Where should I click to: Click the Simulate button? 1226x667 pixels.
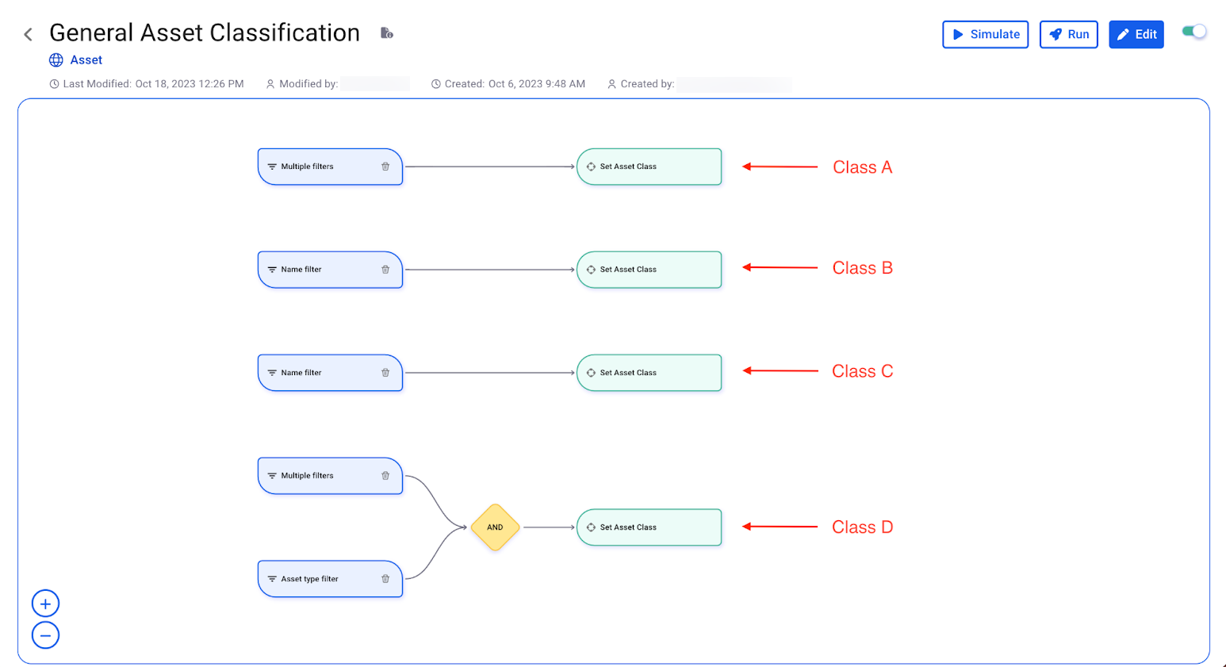[985, 34]
